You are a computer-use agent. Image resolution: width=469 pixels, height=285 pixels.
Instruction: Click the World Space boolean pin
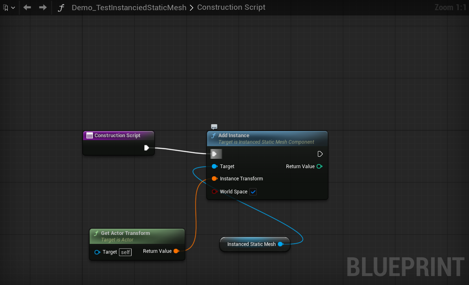(x=214, y=191)
